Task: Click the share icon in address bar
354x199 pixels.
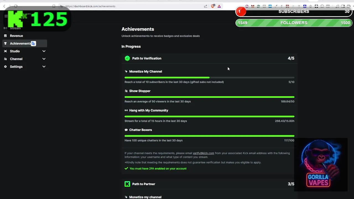Action: (205, 6)
